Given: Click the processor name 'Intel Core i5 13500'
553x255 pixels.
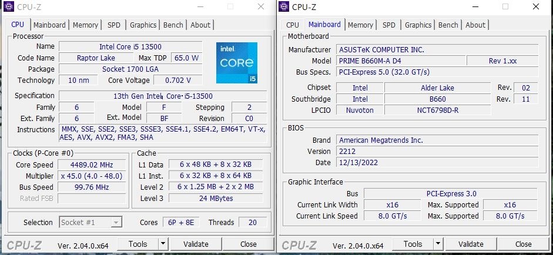Looking at the screenshot, I should [130, 46].
